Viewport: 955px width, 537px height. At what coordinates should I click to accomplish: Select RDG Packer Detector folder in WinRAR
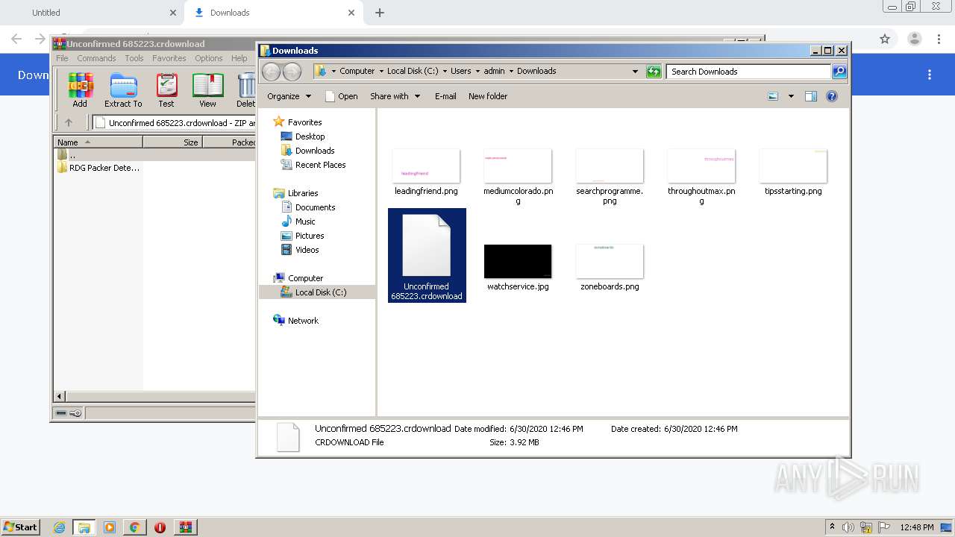(98, 168)
